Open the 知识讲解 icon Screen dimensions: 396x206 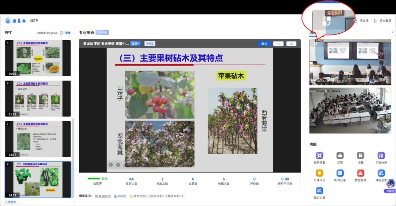point(319,191)
